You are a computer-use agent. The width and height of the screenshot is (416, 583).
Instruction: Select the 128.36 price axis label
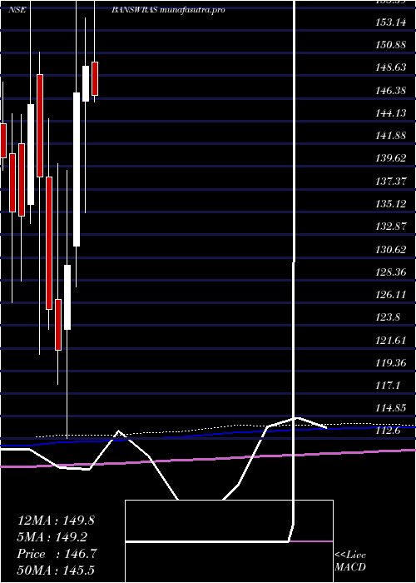(391, 272)
